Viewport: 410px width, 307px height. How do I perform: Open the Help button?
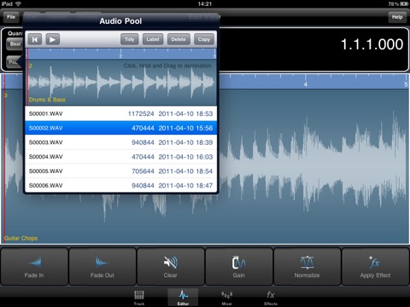(397, 17)
